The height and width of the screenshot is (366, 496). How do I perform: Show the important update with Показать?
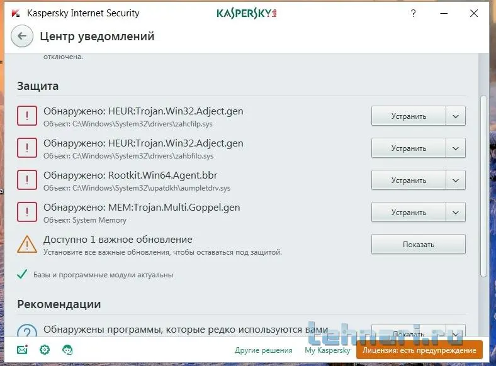pyautogui.click(x=418, y=244)
